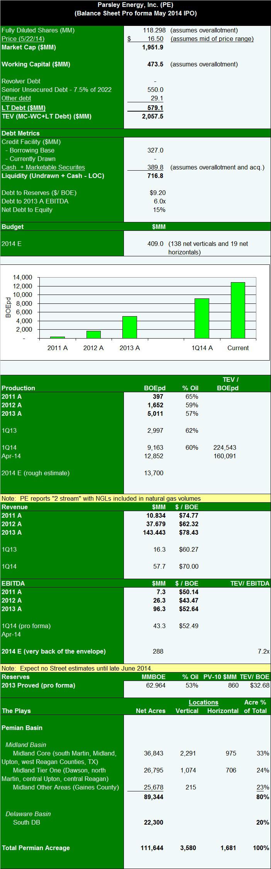Select the Borrowing Base value 327.0
The height and width of the screenshot is (869, 271).
pyautogui.click(x=155, y=151)
